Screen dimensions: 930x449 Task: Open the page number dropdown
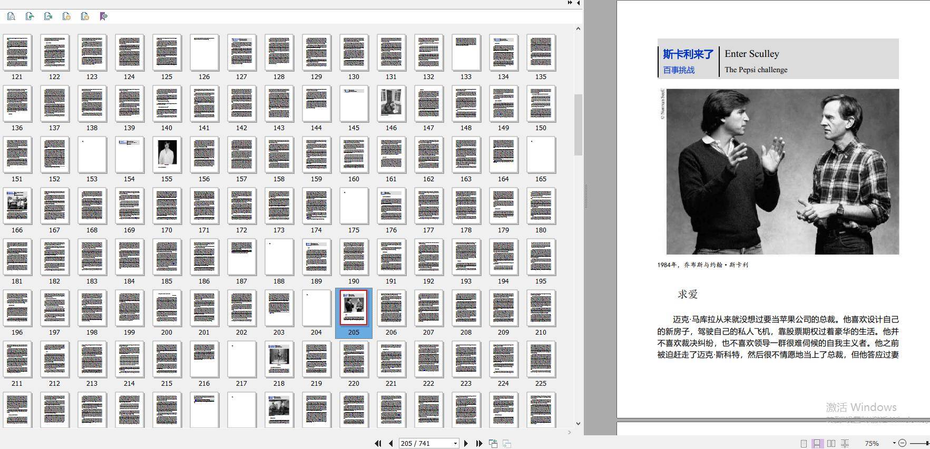pos(455,443)
